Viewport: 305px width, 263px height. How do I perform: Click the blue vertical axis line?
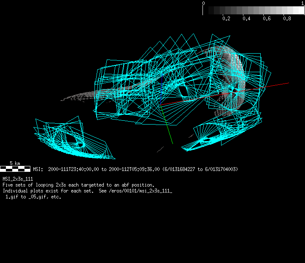[x=161, y=87]
